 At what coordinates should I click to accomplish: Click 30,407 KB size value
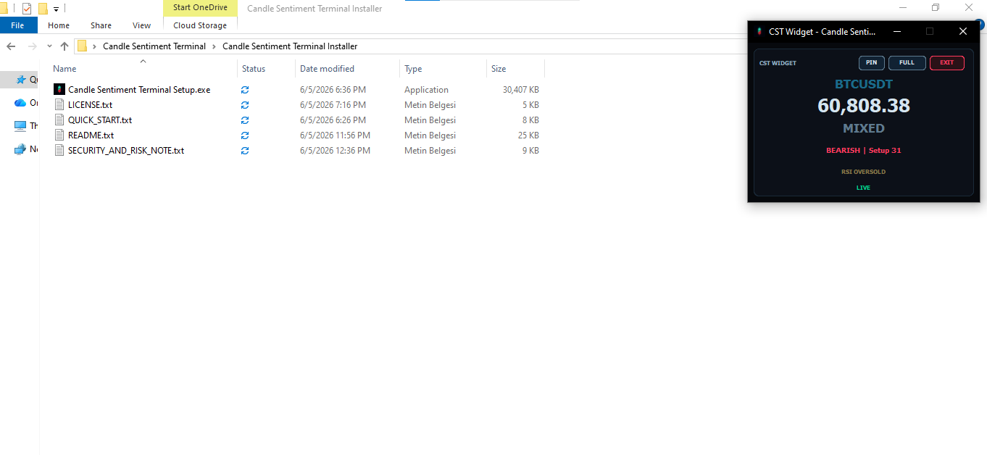pyautogui.click(x=520, y=90)
